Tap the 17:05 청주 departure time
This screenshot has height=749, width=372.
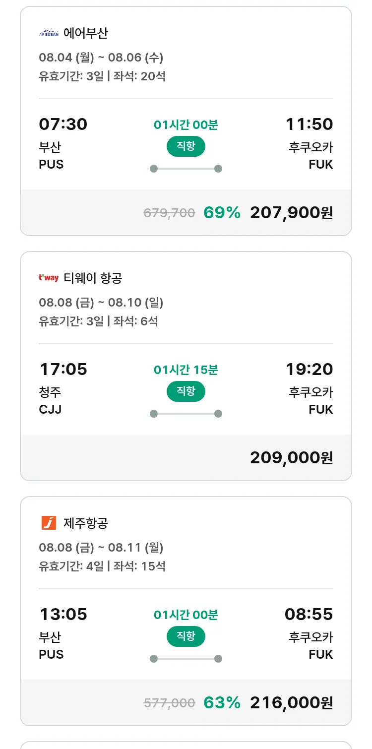tap(63, 369)
